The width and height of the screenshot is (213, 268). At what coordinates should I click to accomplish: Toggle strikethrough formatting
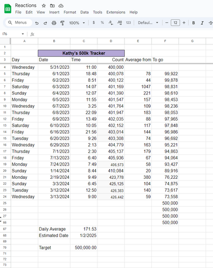click(x=210, y=23)
